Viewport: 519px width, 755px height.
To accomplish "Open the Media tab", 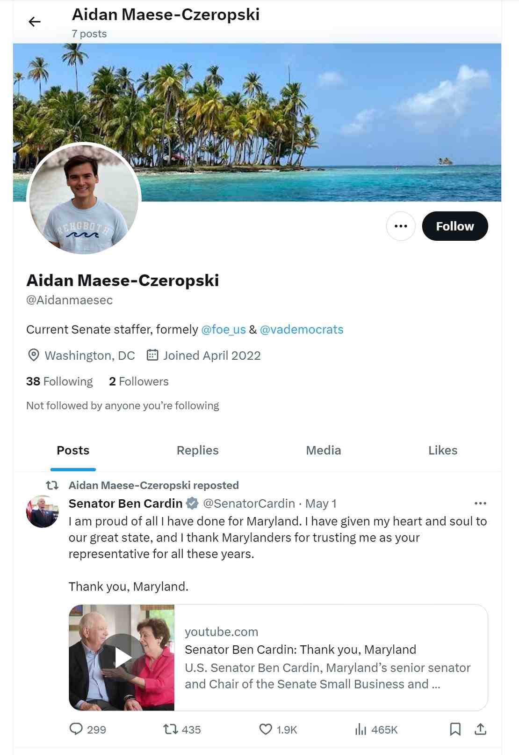I will coord(323,450).
